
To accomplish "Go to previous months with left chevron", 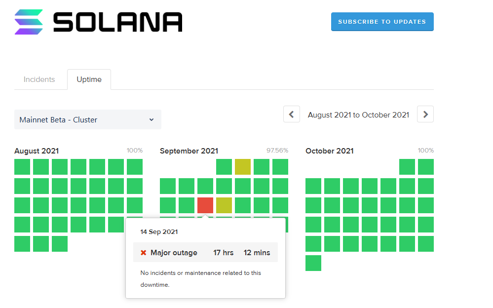I will 291,114.
